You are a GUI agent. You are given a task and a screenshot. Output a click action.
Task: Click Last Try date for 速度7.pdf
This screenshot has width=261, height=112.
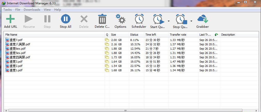208,40
